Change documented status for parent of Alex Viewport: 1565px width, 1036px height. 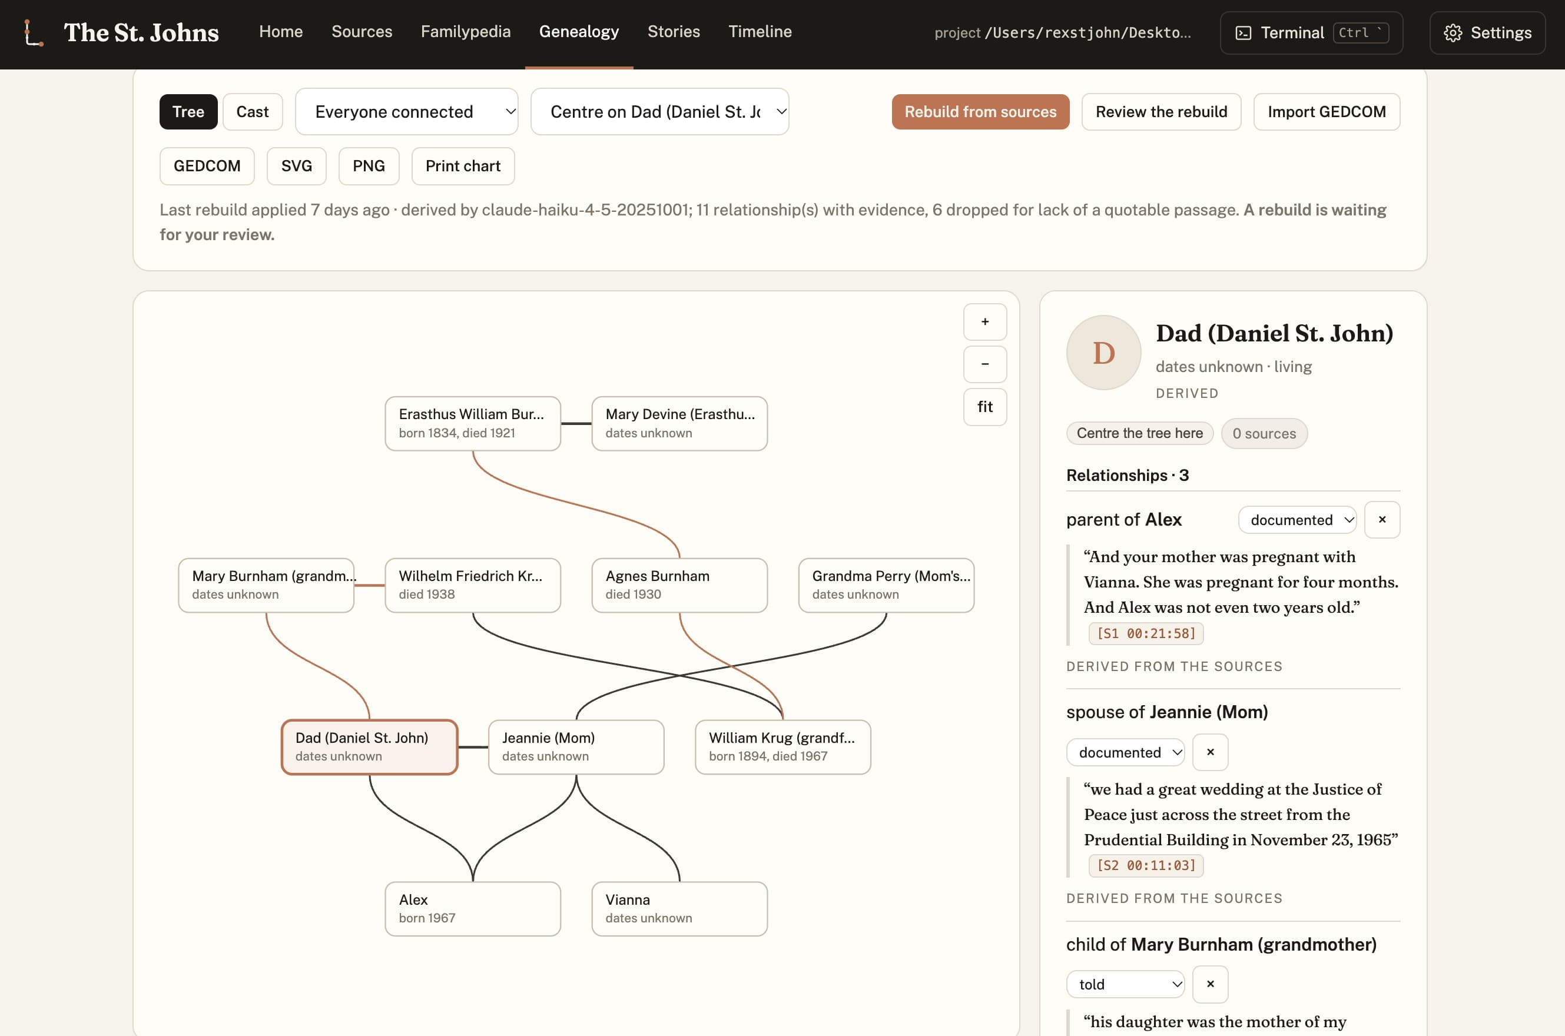[x=1297, y=520]
